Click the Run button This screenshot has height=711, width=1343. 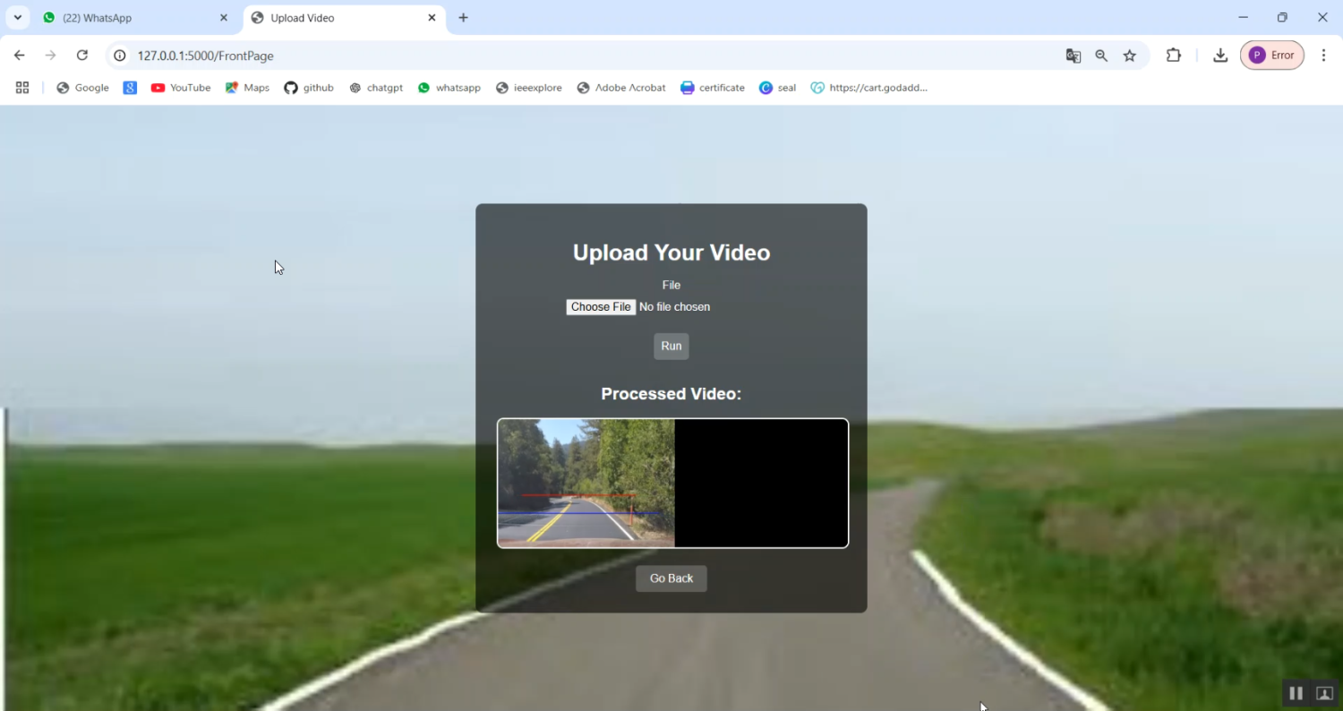click(x=671, y=346)
